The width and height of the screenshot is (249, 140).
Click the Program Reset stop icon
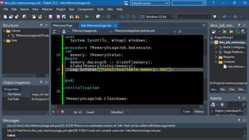click(x=114, y=16)
